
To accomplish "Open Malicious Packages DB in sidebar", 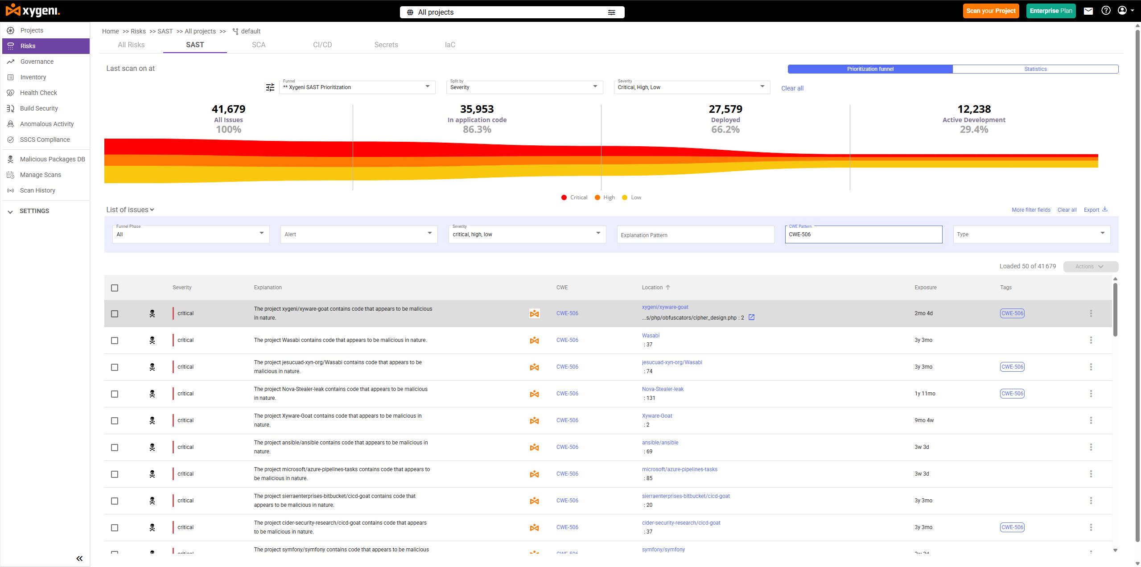I will tap(52, 159).
